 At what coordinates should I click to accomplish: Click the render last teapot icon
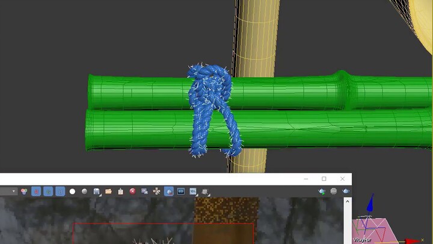[346, 192]
